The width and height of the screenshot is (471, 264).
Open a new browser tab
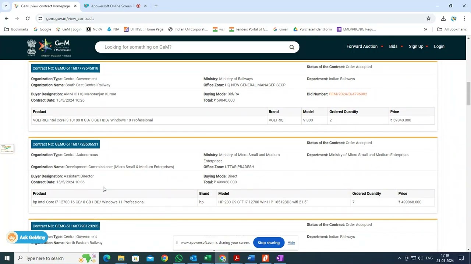tap(156, 6)
